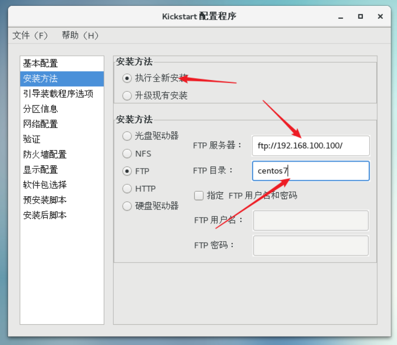Select 基本配置 in the sidebar
The width and height of the screenshot is (397, 345).
62,64
